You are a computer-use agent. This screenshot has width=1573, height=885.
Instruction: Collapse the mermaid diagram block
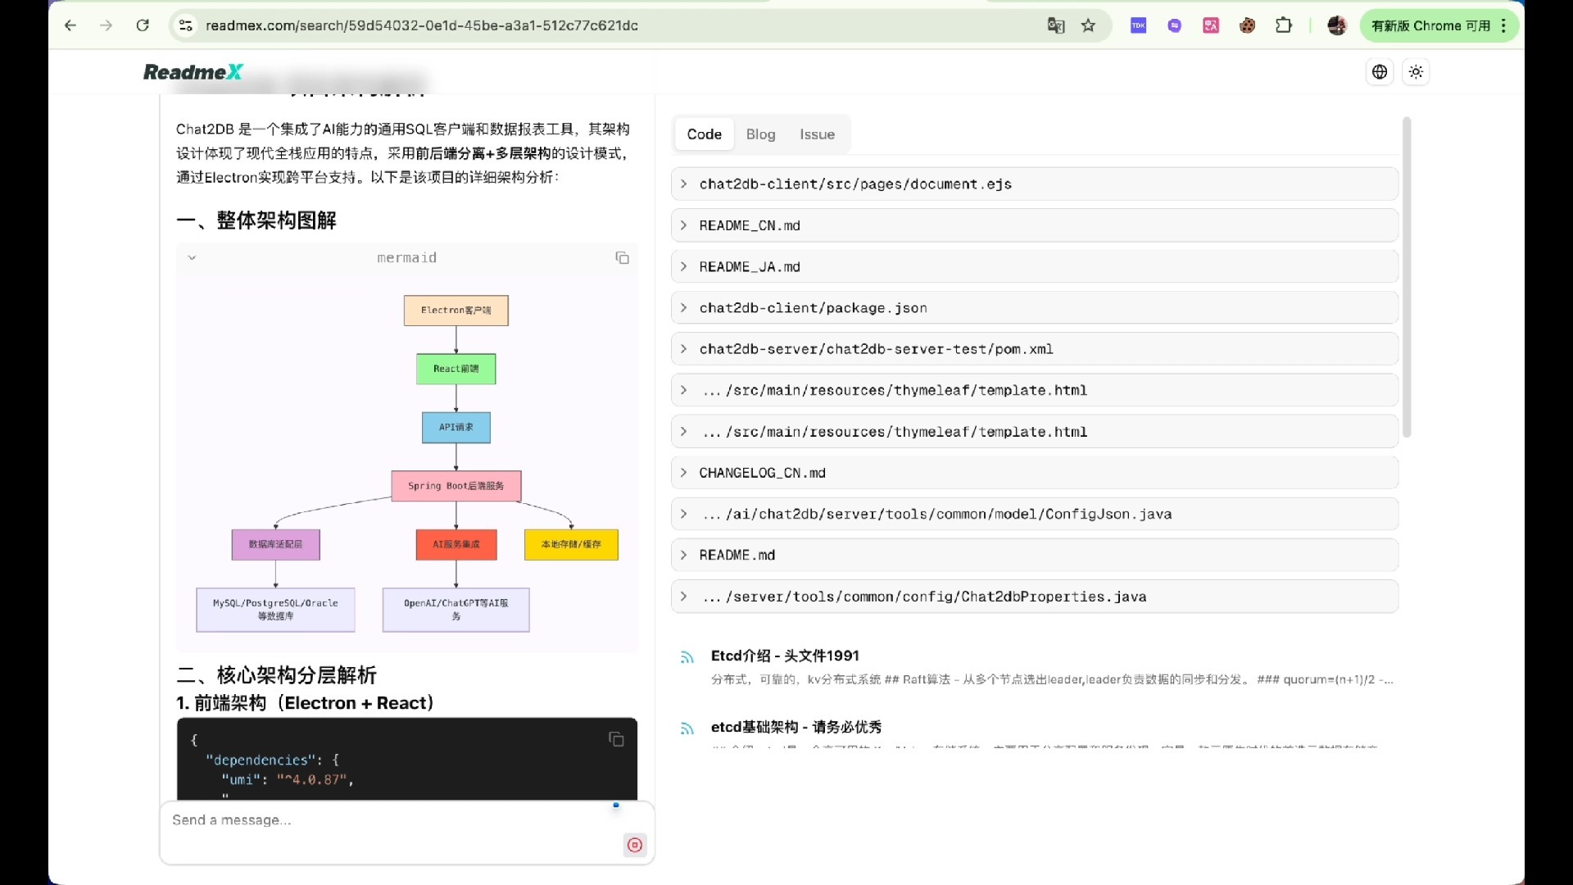192,258
